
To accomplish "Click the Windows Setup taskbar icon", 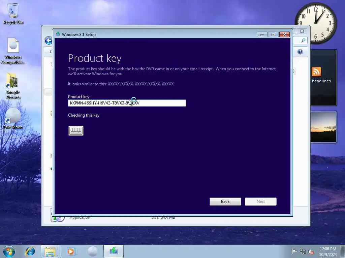I will (x=114, y=251).
